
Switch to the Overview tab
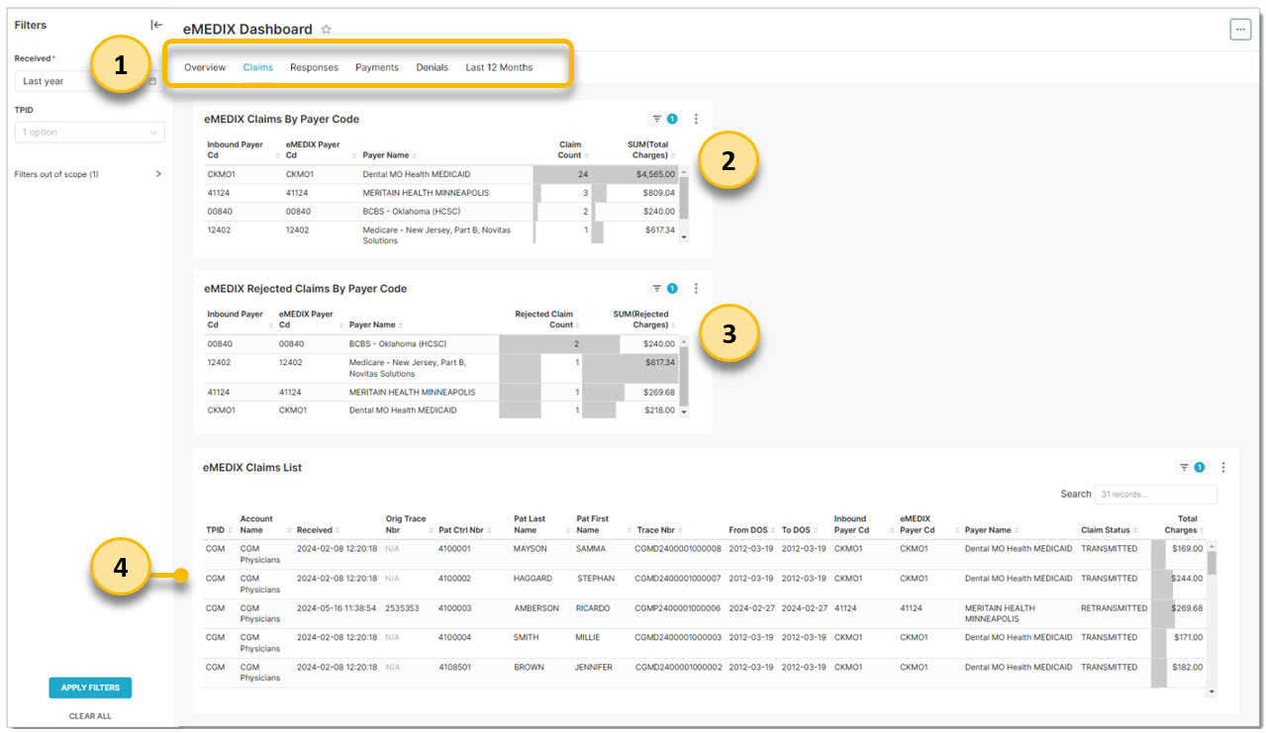[x=205, y=68]
